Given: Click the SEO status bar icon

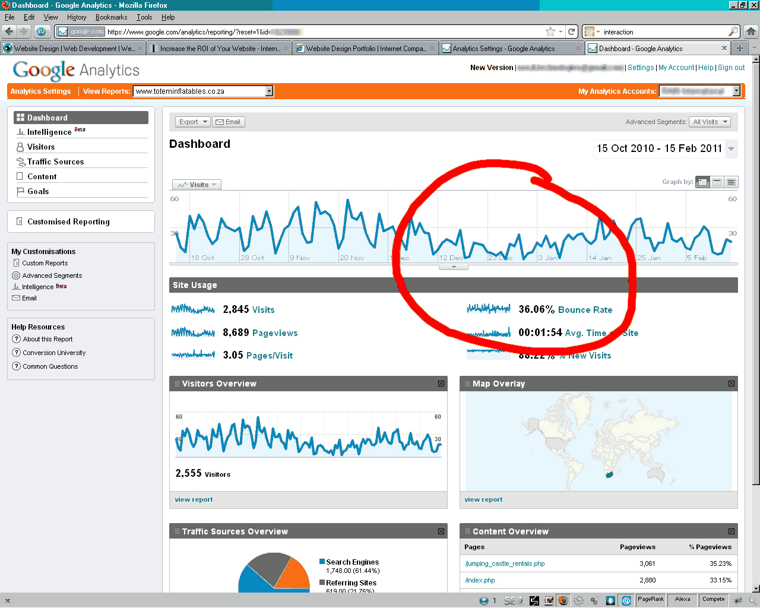Looking at the screenshot, I should click(513, 600).
